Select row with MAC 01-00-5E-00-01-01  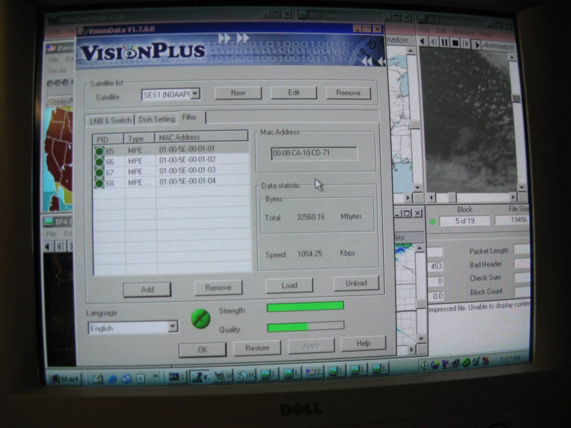click(171, 149)
